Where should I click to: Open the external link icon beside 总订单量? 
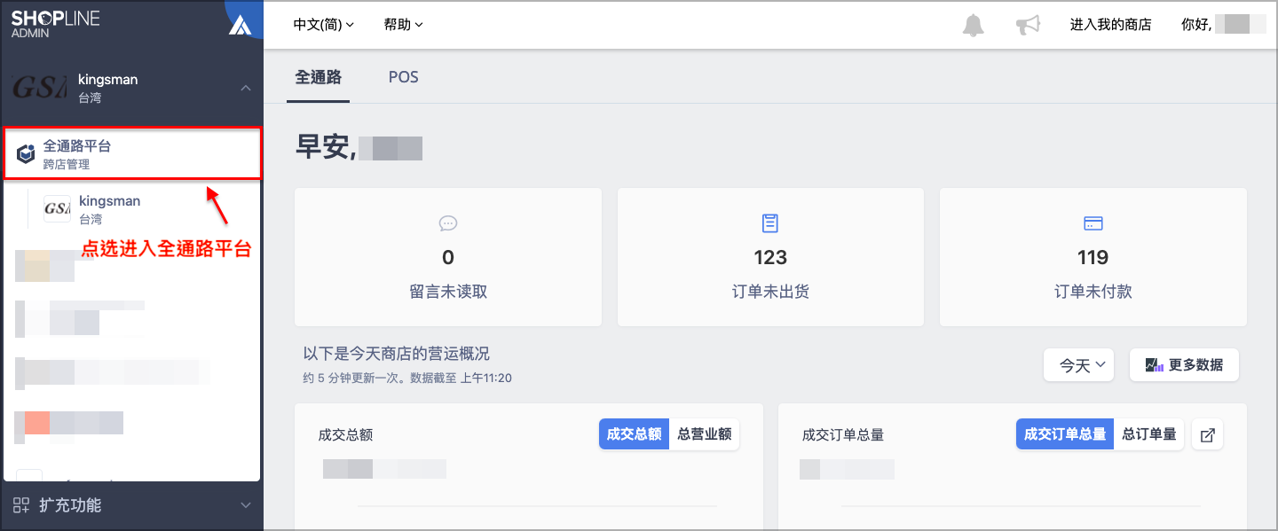[x=1207, y=435]
